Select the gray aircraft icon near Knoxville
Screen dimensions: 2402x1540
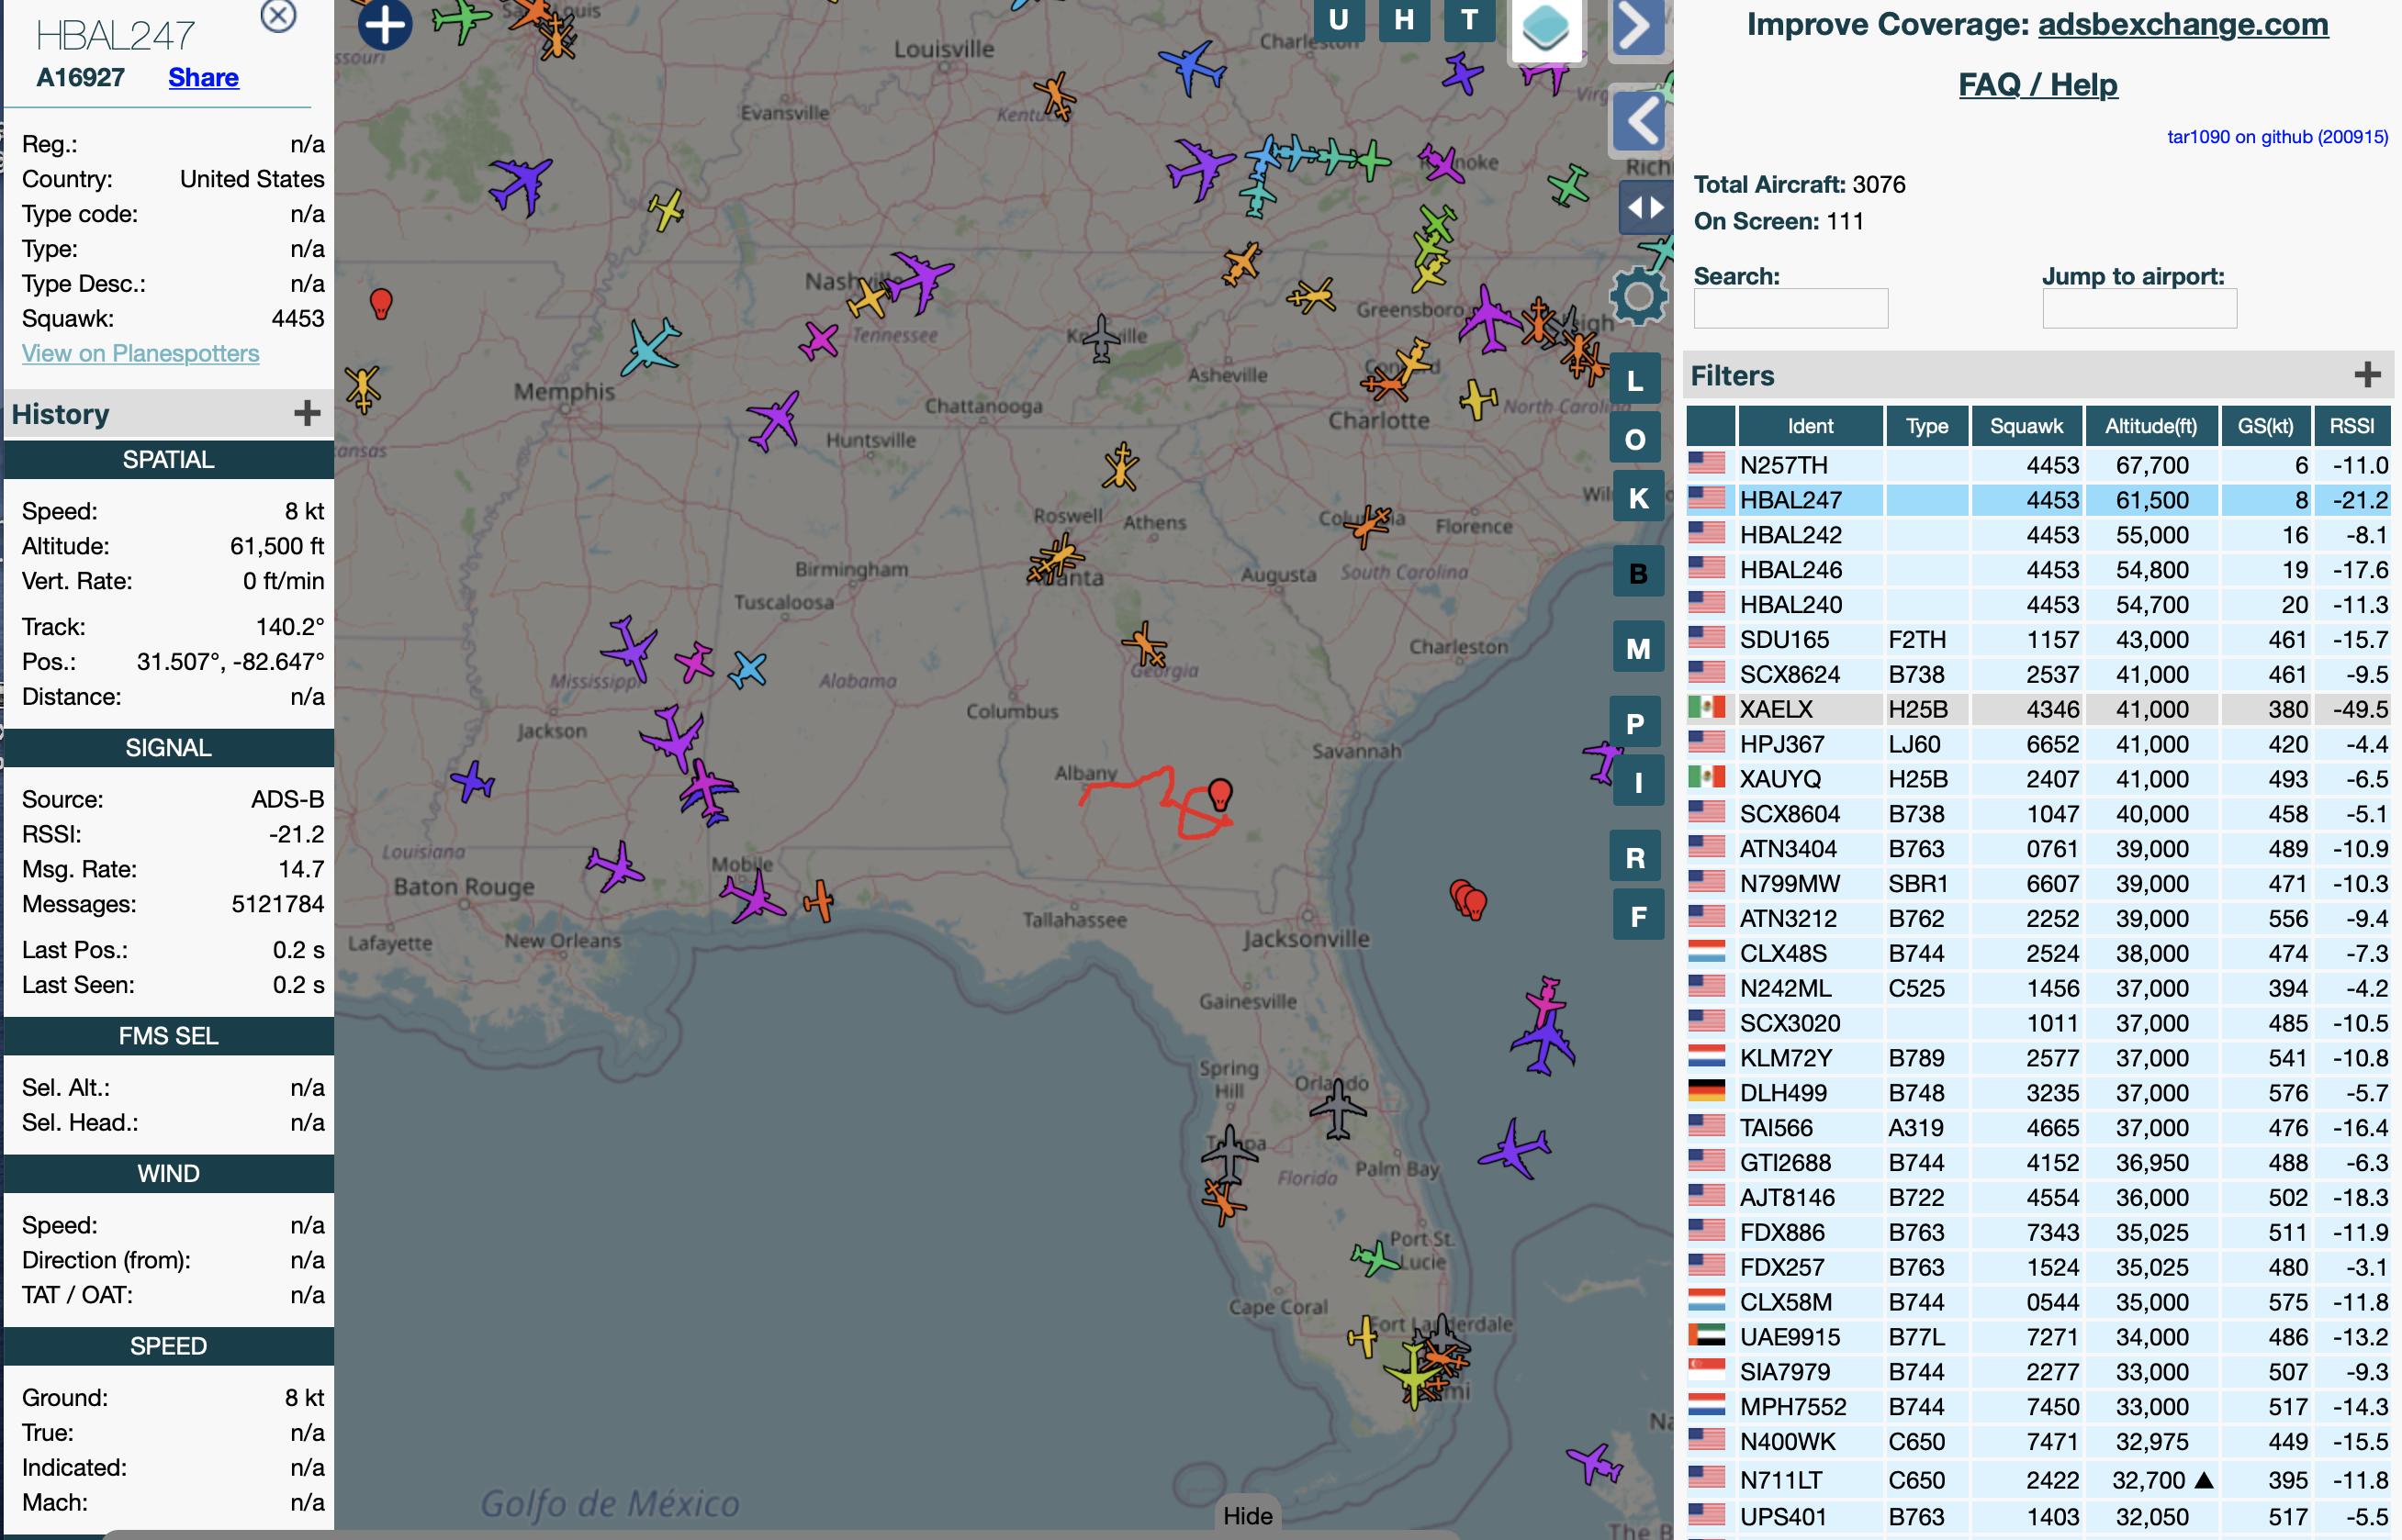point(1101,338)
